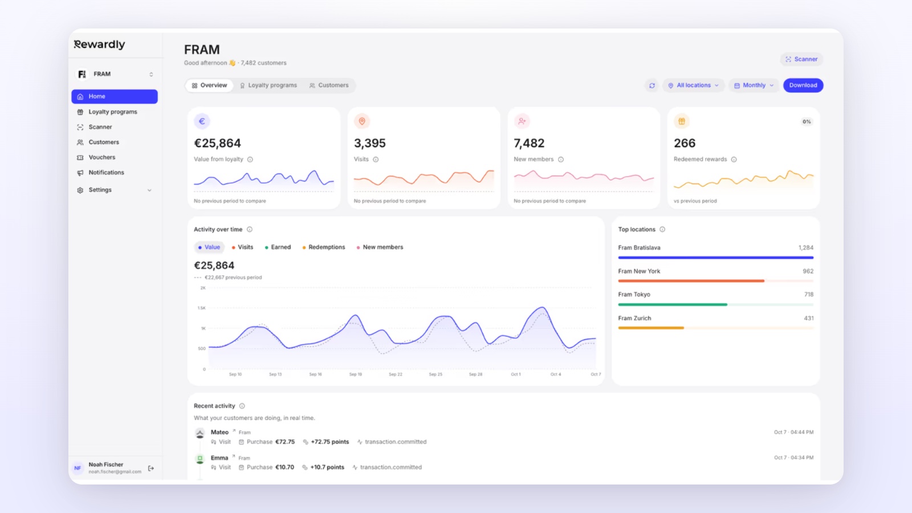Click the 1,284 Fram Bratislava count

click(x=806, y=248)
